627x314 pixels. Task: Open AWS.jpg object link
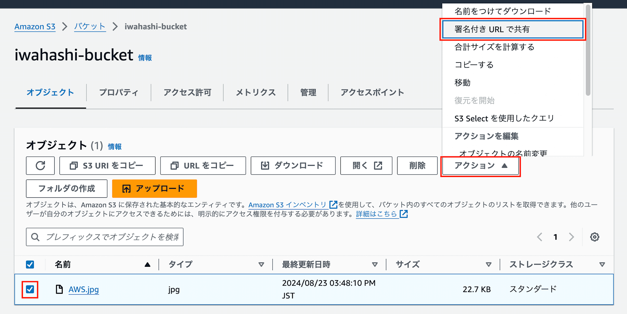(x=84, y=289)
